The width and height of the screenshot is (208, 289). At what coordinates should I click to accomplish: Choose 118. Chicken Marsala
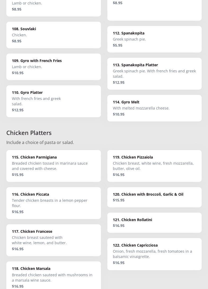tap(54, 276)
